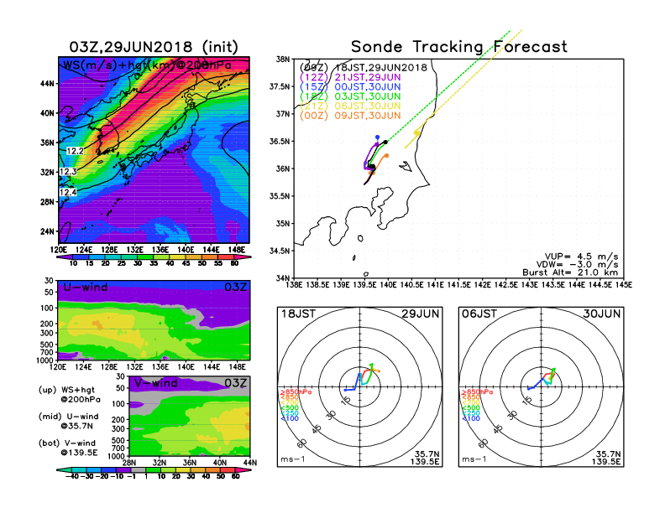Screen dimensions: 665x513
Task: Click the "03Z,29JUN2018 (init)" title
Action: [154, 47]
